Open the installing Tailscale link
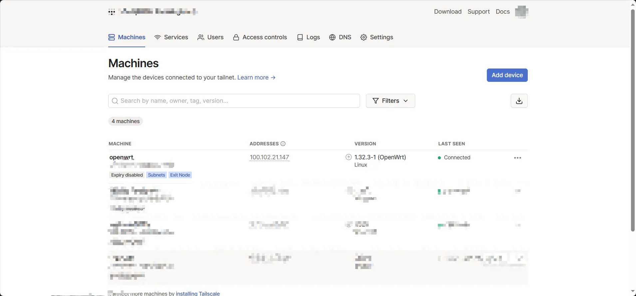This screenshot has width=636, height=296. pos(197,293)
